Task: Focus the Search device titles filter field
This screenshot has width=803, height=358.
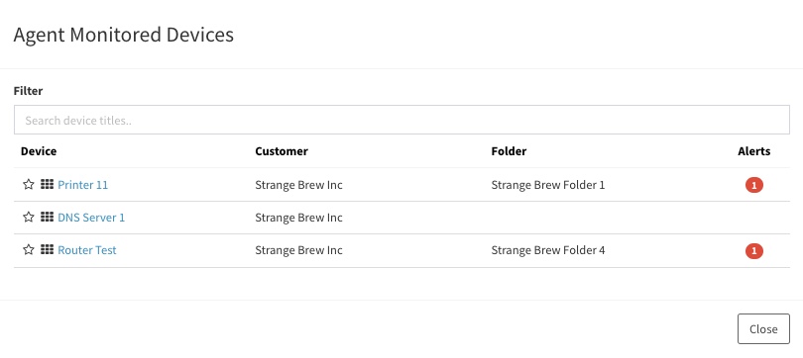Action: (x=401, y=120)
